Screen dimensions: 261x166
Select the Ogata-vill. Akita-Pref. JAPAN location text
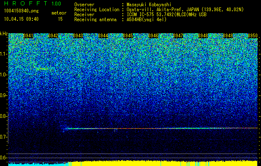(x=185, y=10)
